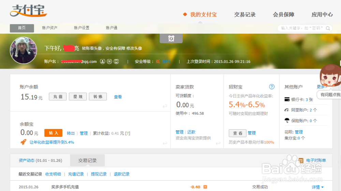Image resolution: width=341 pixels, height=191 pixels.
Task: Click 管理 link next to 招财宝 查看
Action: [x=252, y=133]
